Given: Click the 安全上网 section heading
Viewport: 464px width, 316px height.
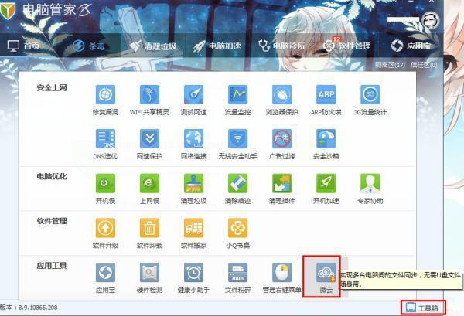Looking at the screenshot, I should (52, 87).
